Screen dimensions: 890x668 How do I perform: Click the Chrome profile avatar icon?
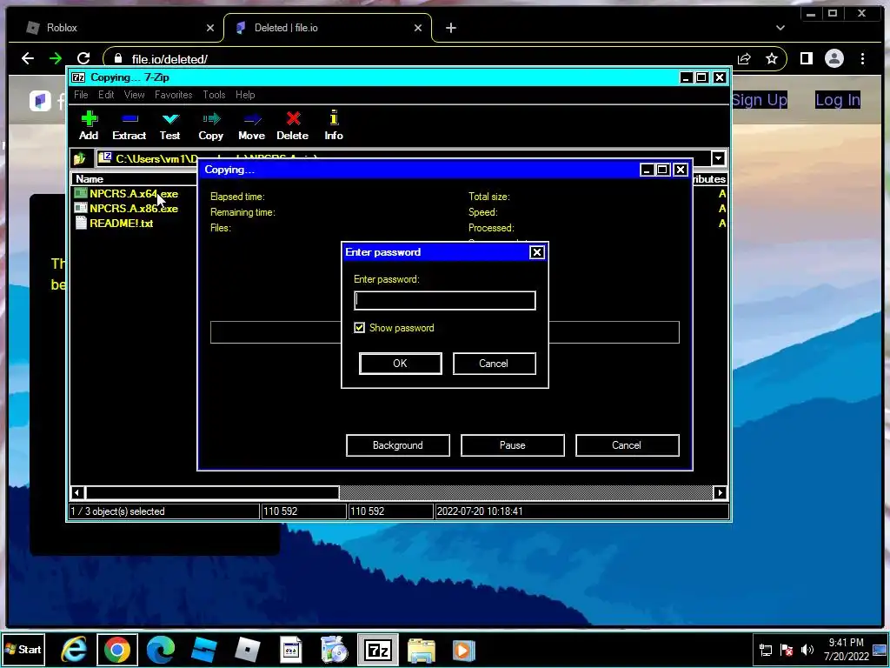pyautogui.click(x=834, y=58)
